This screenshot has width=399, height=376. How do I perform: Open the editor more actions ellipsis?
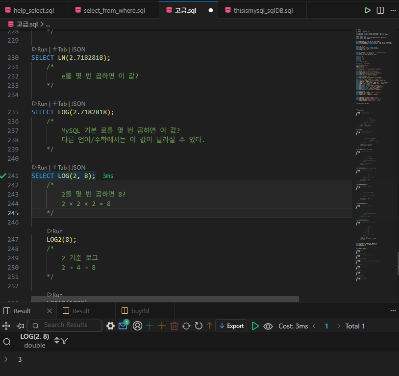(393, 10)
